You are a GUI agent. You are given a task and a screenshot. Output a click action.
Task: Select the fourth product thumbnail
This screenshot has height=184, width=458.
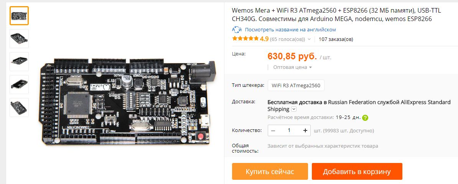point(19,85)
